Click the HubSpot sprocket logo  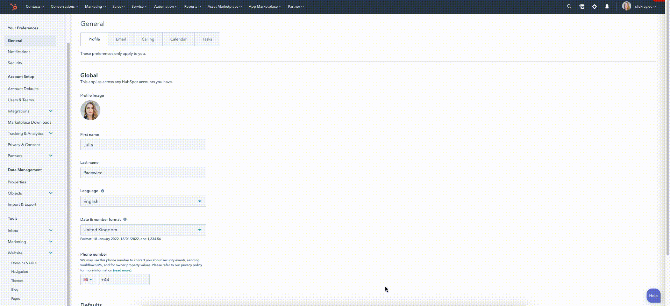pos(14,7)
